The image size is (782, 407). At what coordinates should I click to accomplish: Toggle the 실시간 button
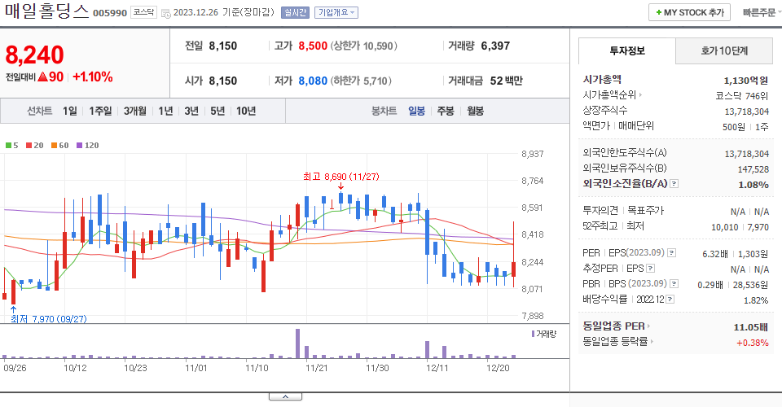295,12
